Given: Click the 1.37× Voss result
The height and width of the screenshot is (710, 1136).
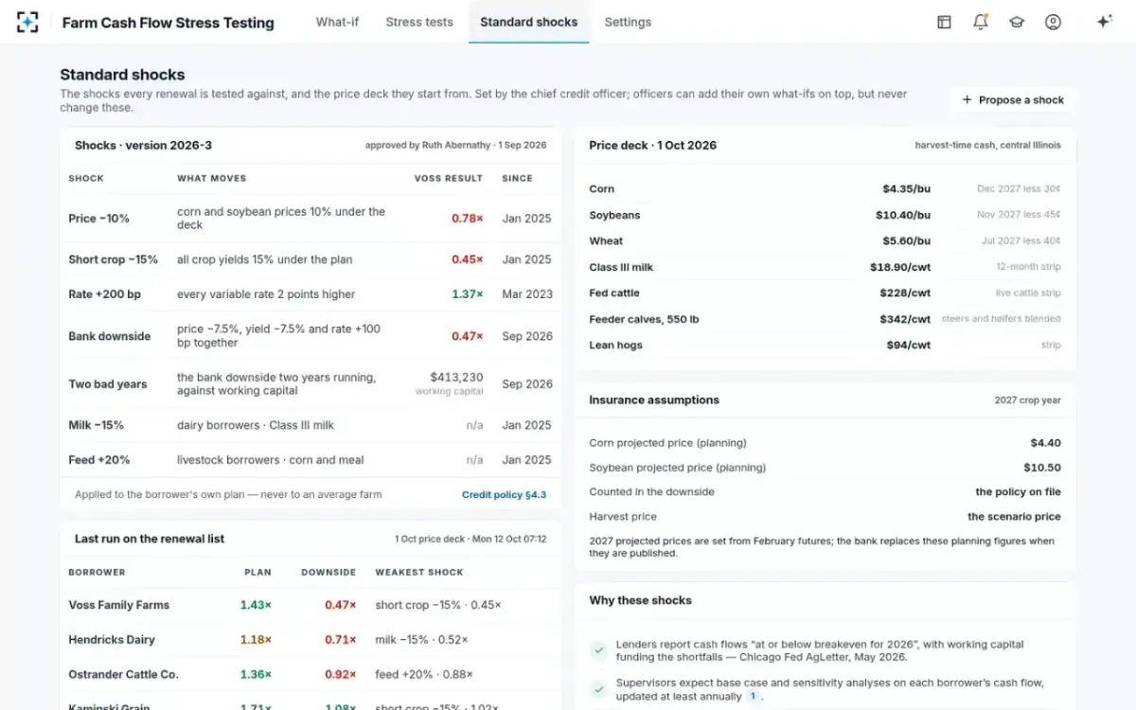Looking at the screenshot, I should [x=467, y=294].
